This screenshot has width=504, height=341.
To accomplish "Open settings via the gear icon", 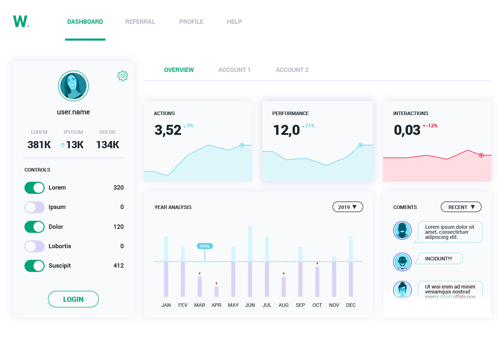I will (x=123, y=76).
